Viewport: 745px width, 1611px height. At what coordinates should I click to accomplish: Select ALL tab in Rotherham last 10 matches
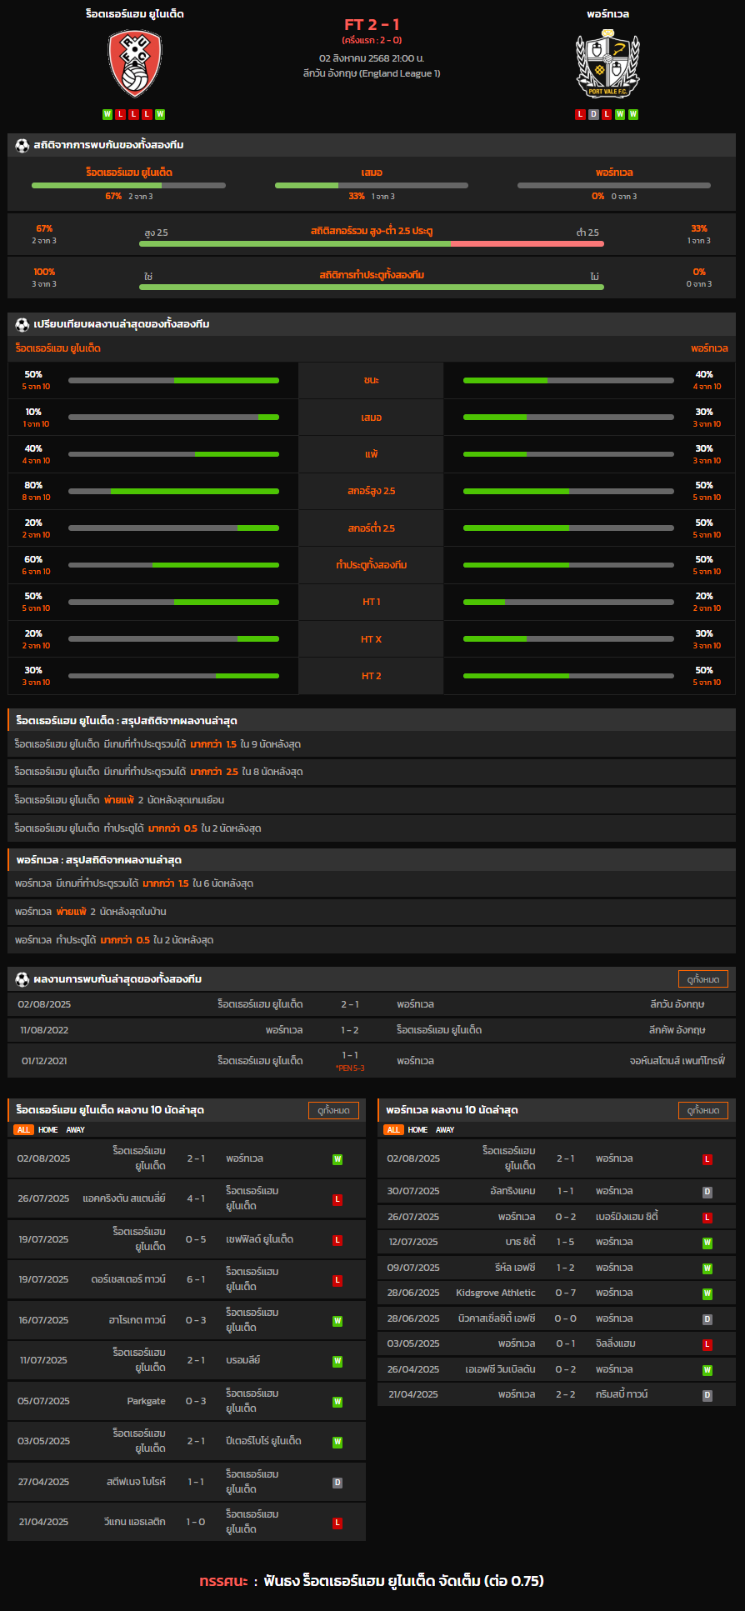(23, 1130)
